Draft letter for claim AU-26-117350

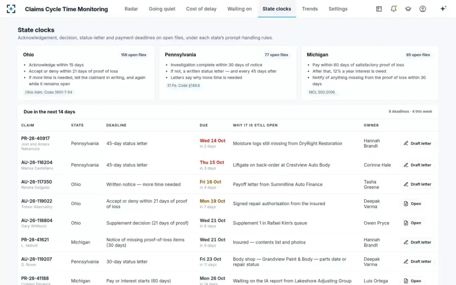tap(417, 184)
